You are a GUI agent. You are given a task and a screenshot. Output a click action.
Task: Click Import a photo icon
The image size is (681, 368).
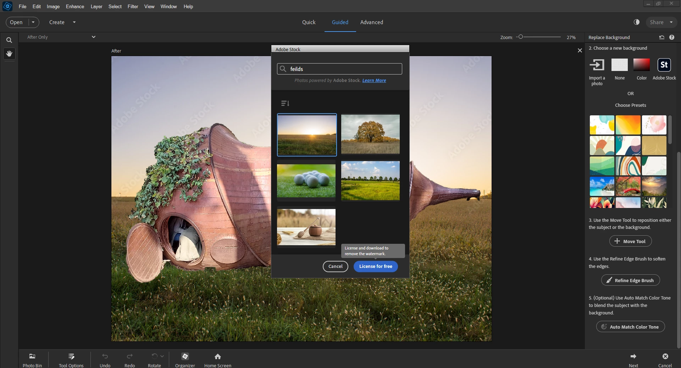point(597,65)
